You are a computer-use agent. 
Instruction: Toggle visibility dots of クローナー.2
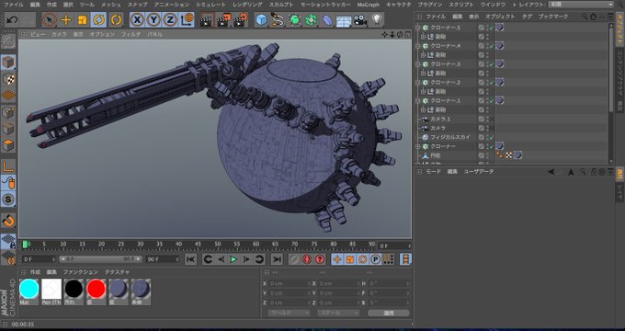click(x=487, y=82)
